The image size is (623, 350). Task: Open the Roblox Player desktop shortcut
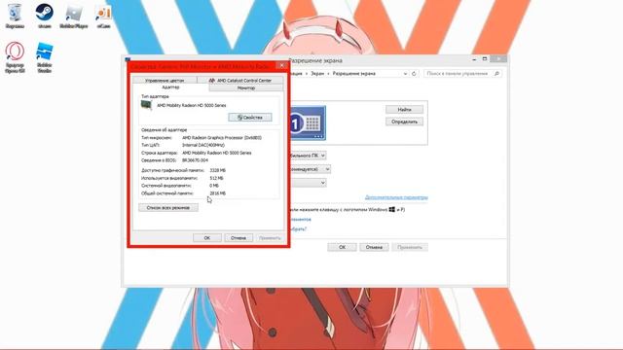click(74, 16)
